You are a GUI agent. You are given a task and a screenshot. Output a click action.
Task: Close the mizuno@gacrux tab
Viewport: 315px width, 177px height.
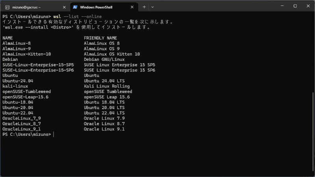[64, 7]
